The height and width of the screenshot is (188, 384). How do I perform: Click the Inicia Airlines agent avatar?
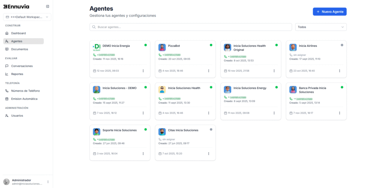tap(293, 47)
